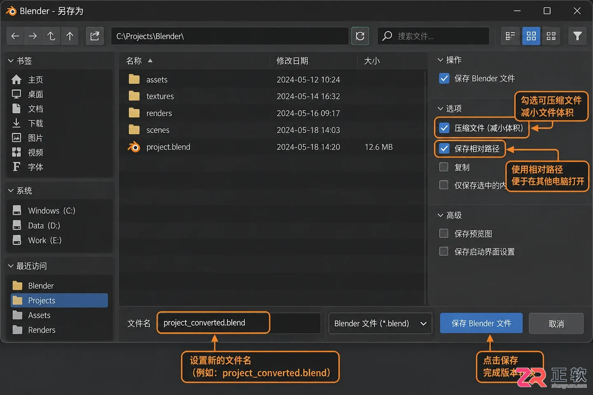Sort files by 修改日期 column header

point(292,61)
